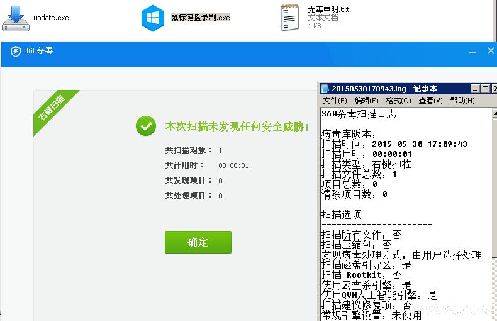Click the 360杀毒 title text
The width and height of the screenshot is (497, 321).
coord(38,51)
